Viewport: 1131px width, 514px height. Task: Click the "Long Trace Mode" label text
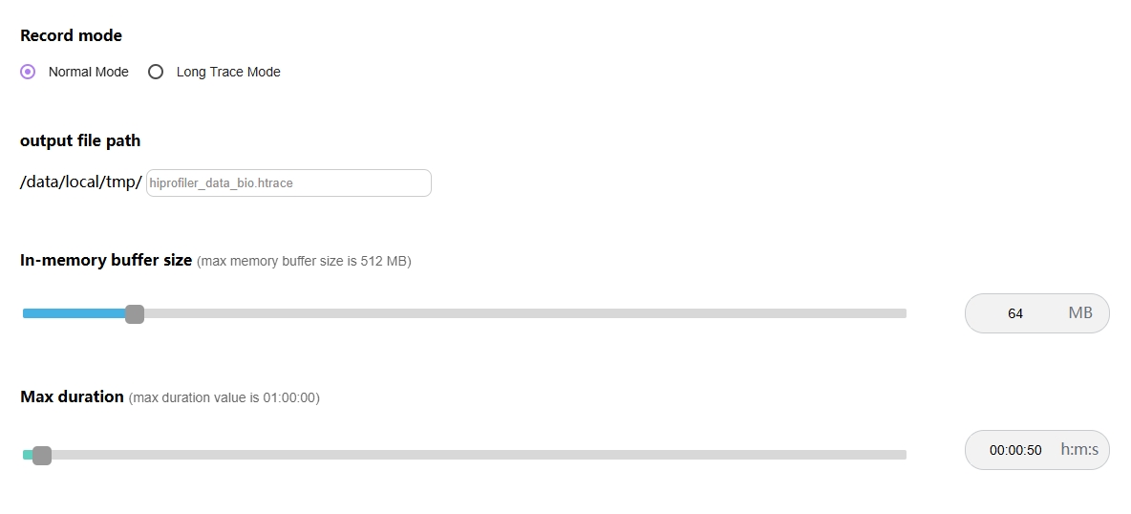228,72
